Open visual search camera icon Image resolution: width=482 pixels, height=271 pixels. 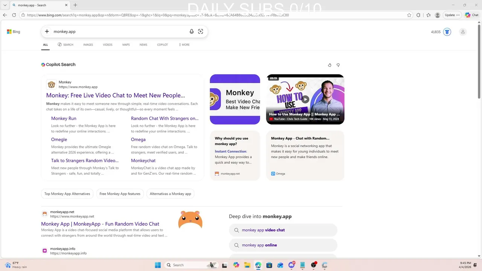(x=201, y=32)
